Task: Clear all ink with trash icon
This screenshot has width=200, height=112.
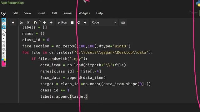Action: 4,46
